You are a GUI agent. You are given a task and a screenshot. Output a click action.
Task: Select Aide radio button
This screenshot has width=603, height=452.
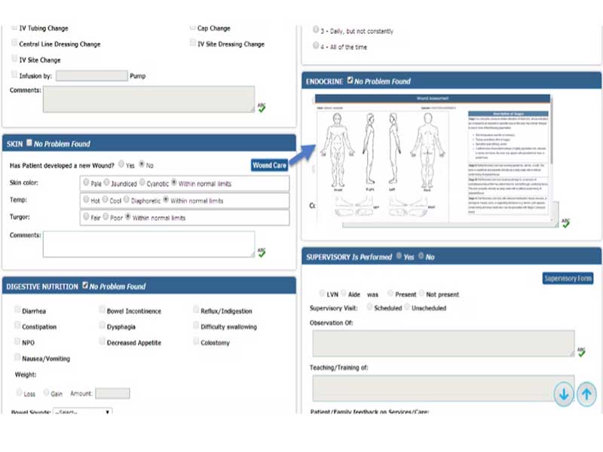click(344, 293)
